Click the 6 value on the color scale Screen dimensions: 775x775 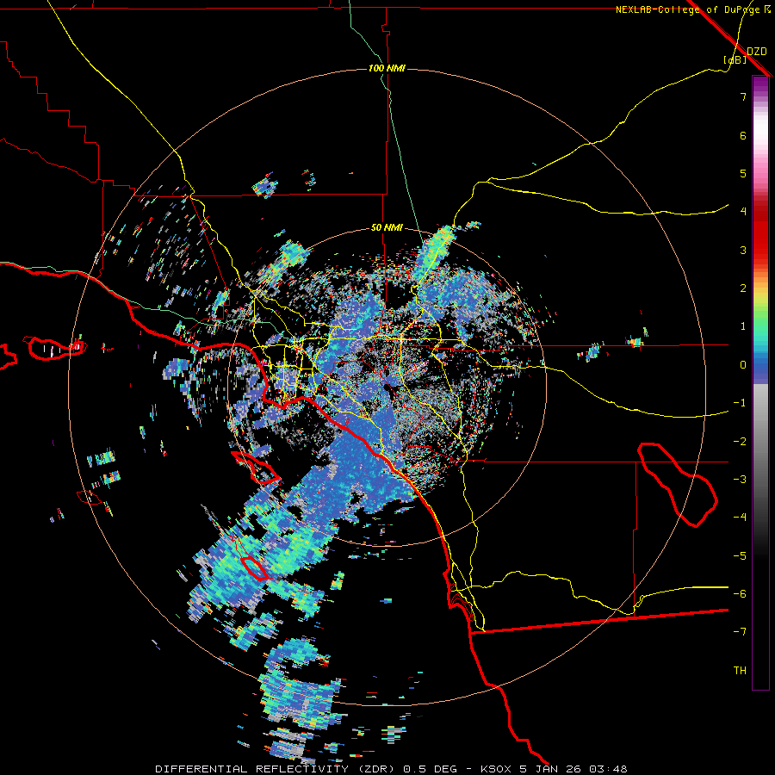pyautogui.click(x=743, y=135)
